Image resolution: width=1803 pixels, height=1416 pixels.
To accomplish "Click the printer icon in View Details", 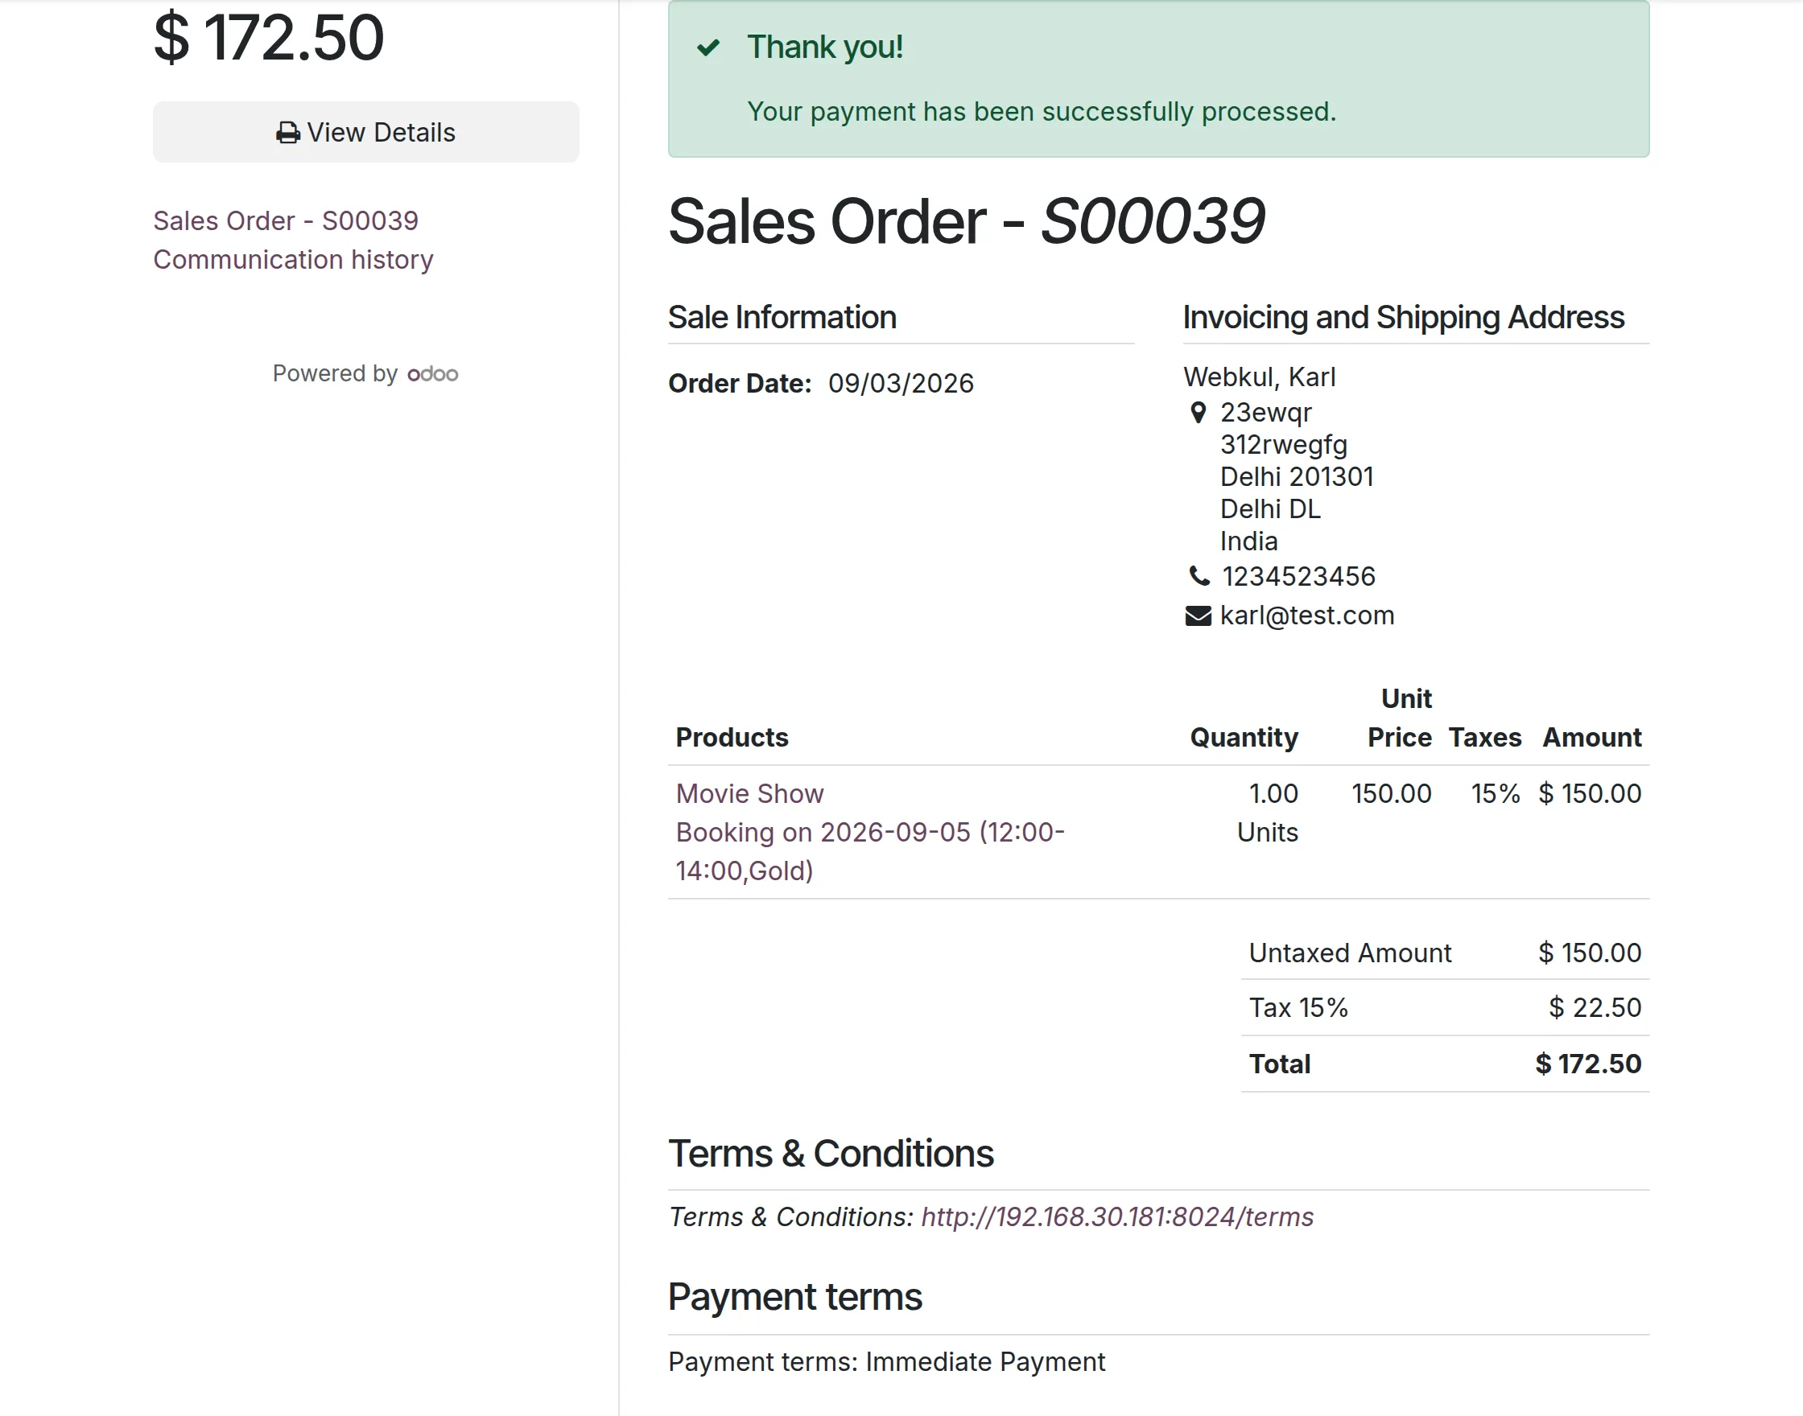I will tap(288, 133).
